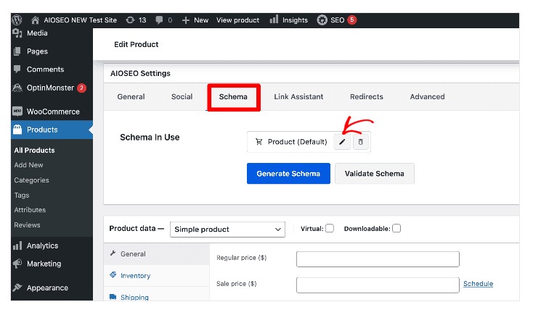
Task: Click the updates icon showing 13
Action: (x=136, y=20)
